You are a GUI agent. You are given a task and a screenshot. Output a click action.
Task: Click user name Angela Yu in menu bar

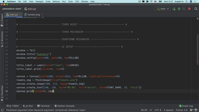[179, 2]
